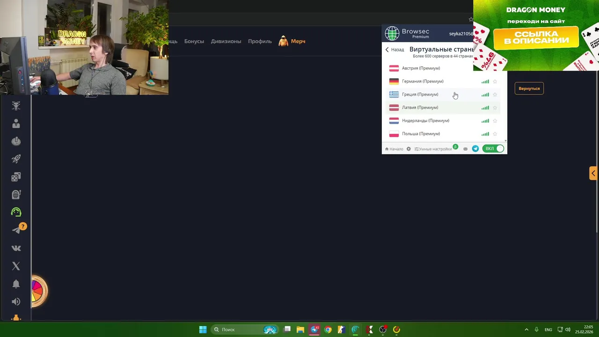Open the green support headset icon
The image size is (599, 337).
tap(16, 212)
